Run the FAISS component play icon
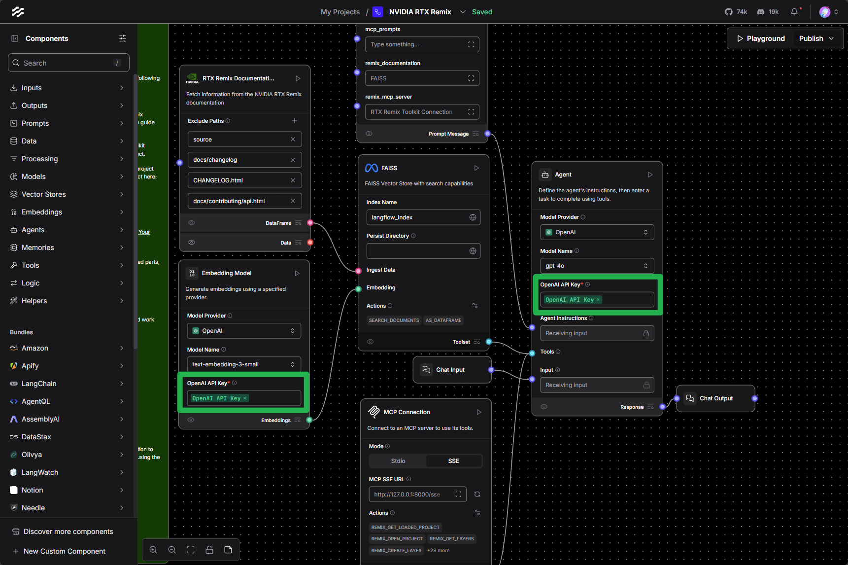The image size is (848, 565). tap(476, 168)
